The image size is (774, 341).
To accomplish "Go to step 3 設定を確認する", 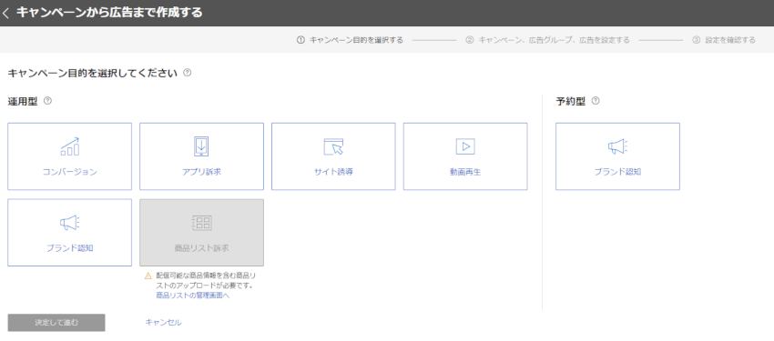I will click(x=724, y=40).
